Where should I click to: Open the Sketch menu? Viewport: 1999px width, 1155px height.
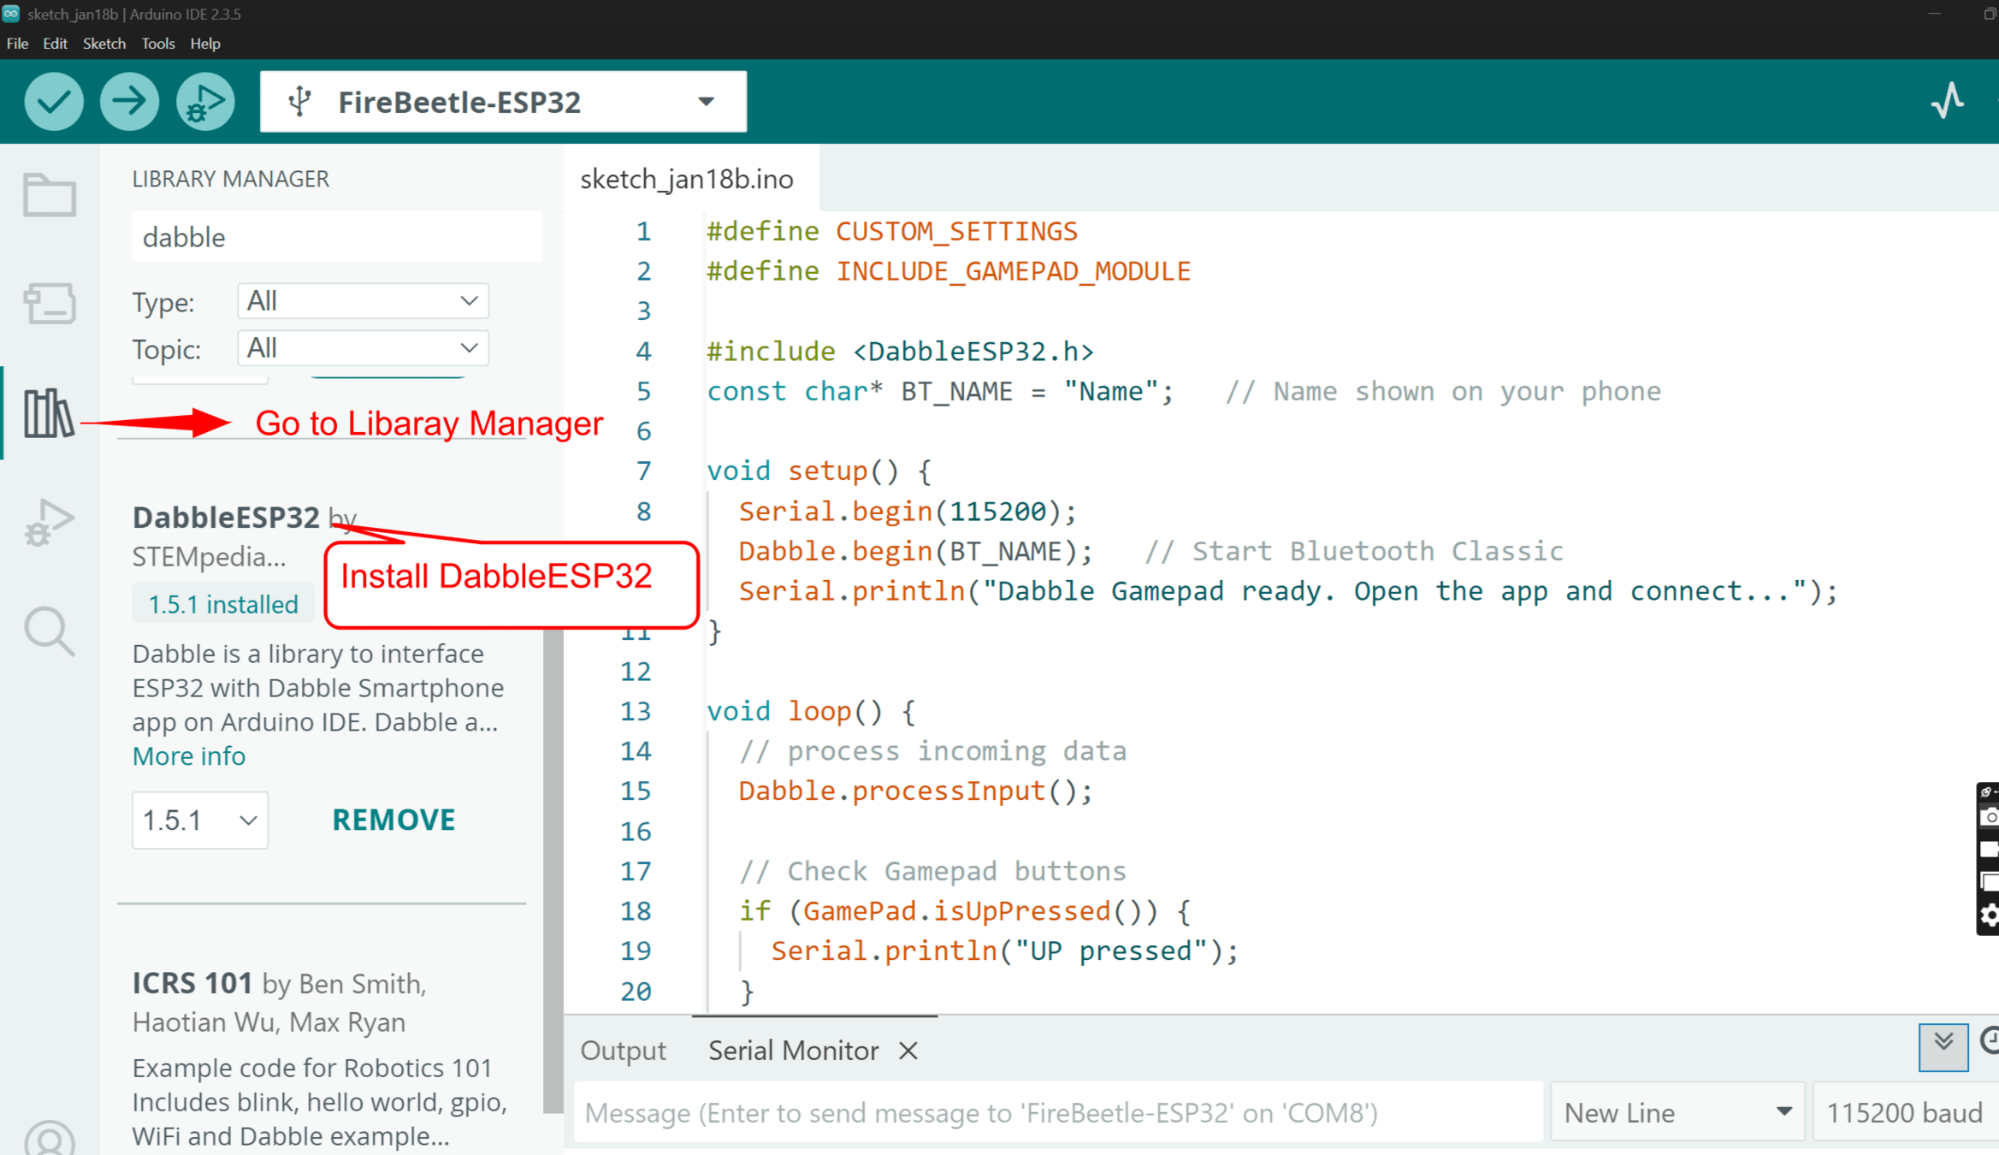pos(103,44)
